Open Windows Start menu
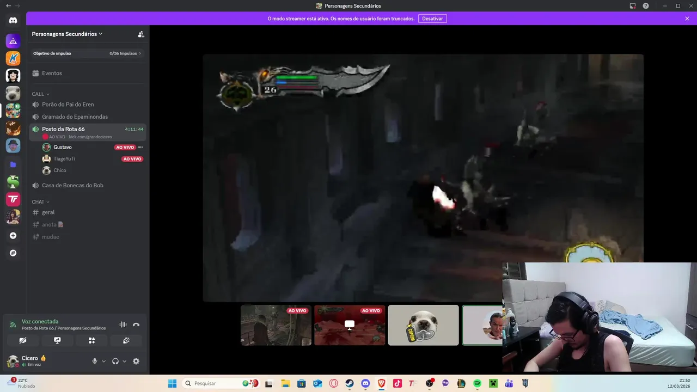The width and height of the screenshot is (697, 392). pos(172,383)
